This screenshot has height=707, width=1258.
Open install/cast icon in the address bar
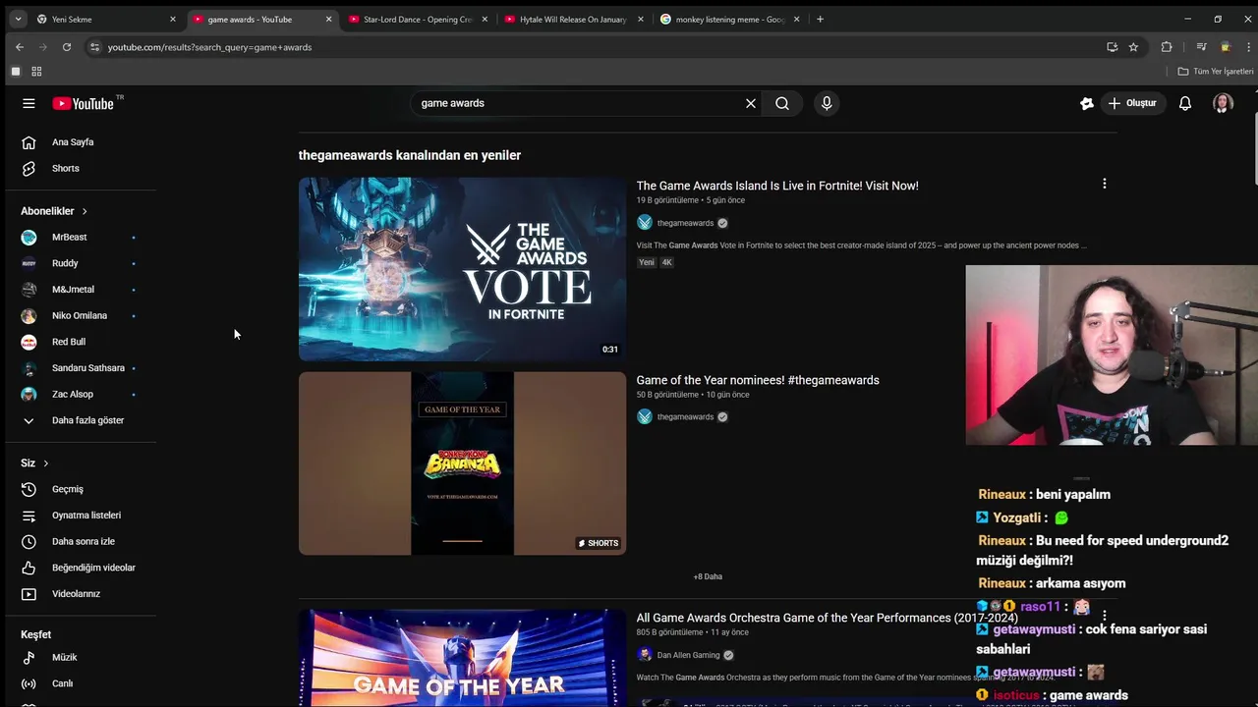tap(1113, 47)
